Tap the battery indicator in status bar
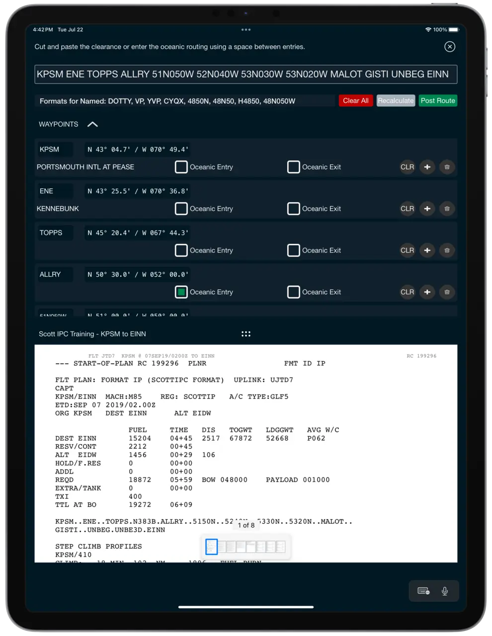Screen dimensions: 492x636 pyautogui.click(x=453, y=30)
